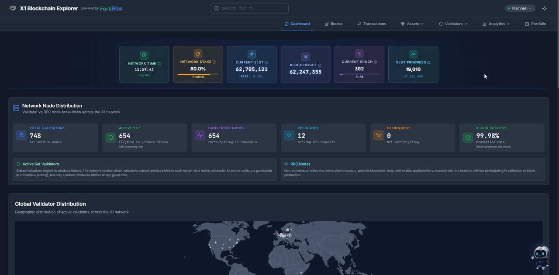
Task: Click the Delinquent wifi-off icon
Action: pyautogui.click(x=378, y=135)
